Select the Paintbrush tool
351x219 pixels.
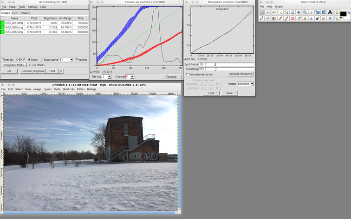click(x=286, y=19)
